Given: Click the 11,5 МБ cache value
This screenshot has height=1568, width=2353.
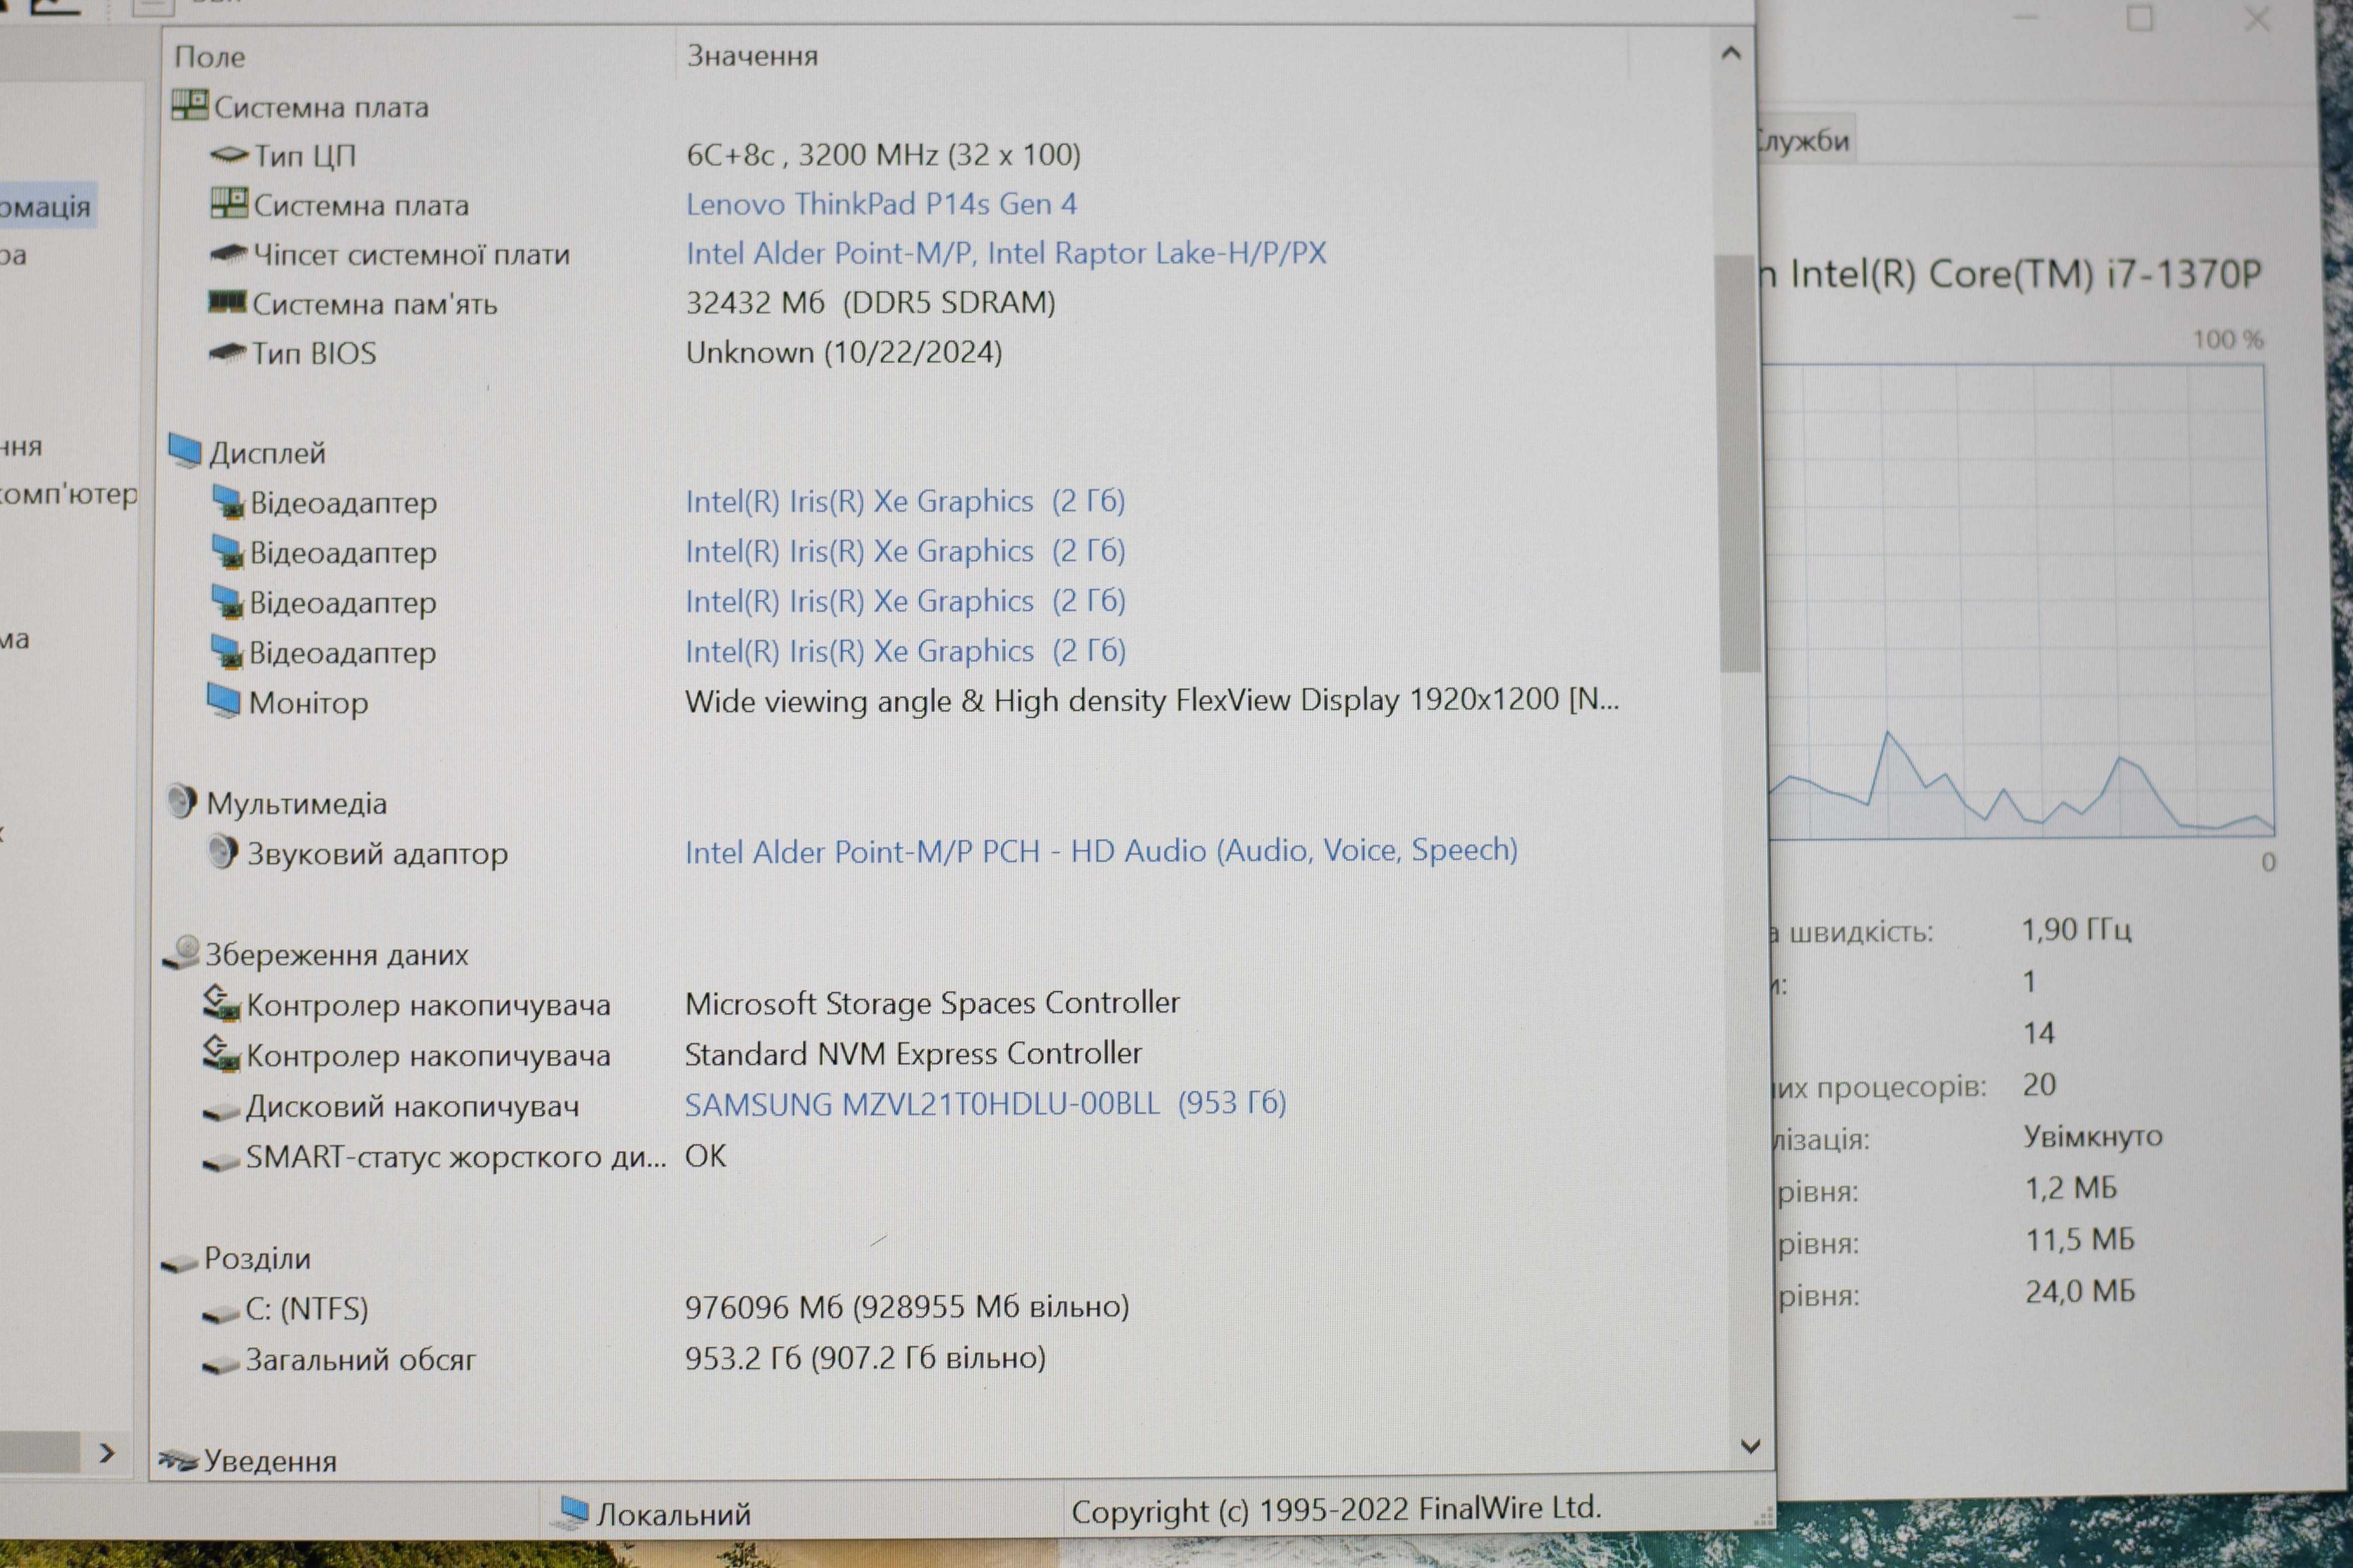Looking at the screenshot, I should pyautogui.click(x=2080, y=1240).
